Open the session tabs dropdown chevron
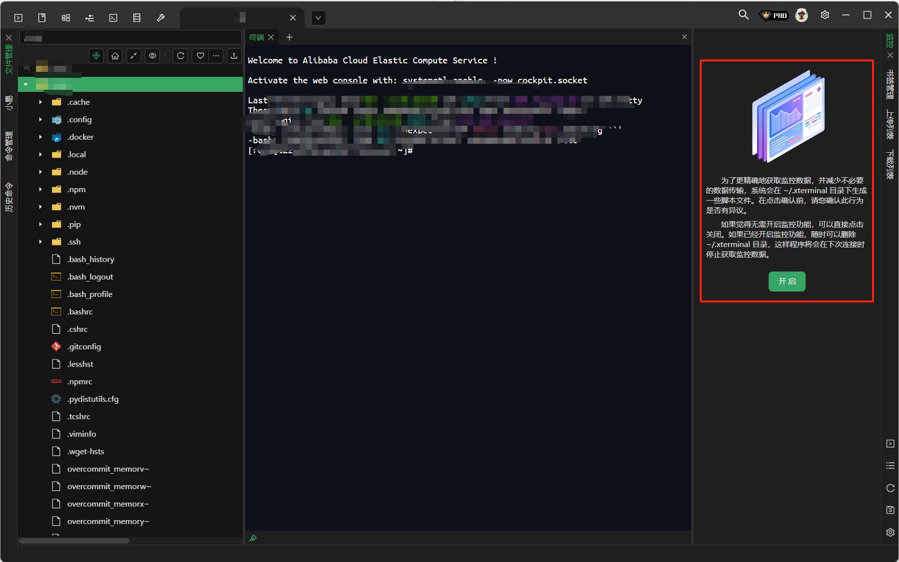 coord(318,18)
